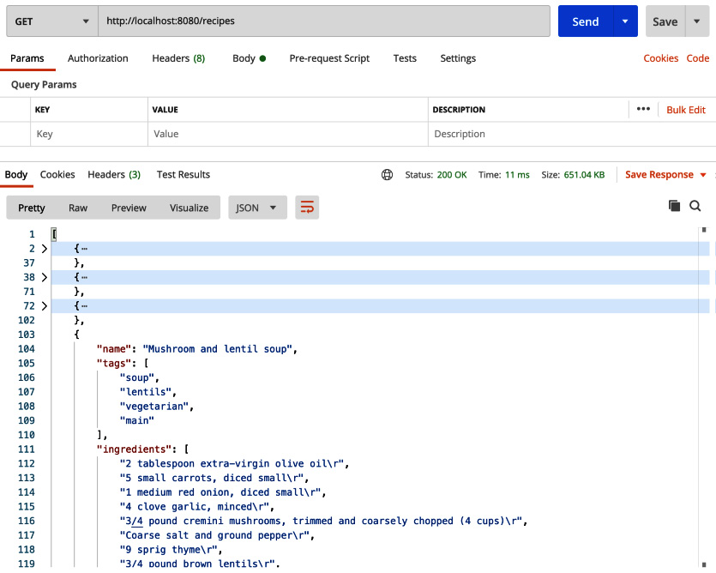Select the response Body tab
The height and width of the screenshot is (573, 716).
point(16,174)
